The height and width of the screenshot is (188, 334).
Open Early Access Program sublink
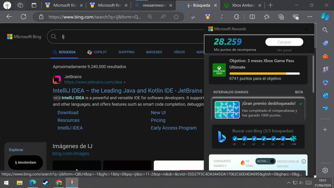click(x=174, y=128)
